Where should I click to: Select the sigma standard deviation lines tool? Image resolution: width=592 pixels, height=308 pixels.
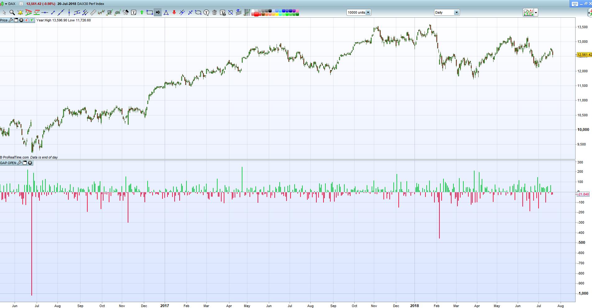click(239, 13)
